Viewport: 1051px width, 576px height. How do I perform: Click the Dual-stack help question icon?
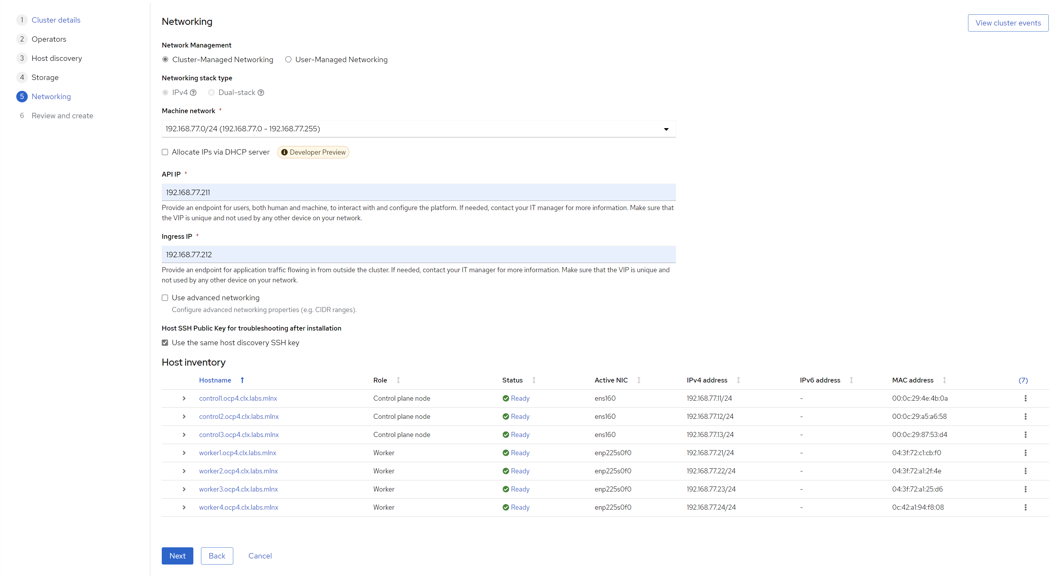click(x=261, y=92)
